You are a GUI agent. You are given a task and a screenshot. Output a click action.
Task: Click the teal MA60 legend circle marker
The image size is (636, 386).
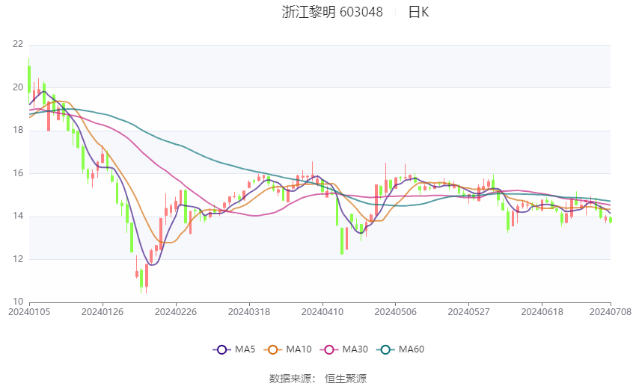(385, 349)
